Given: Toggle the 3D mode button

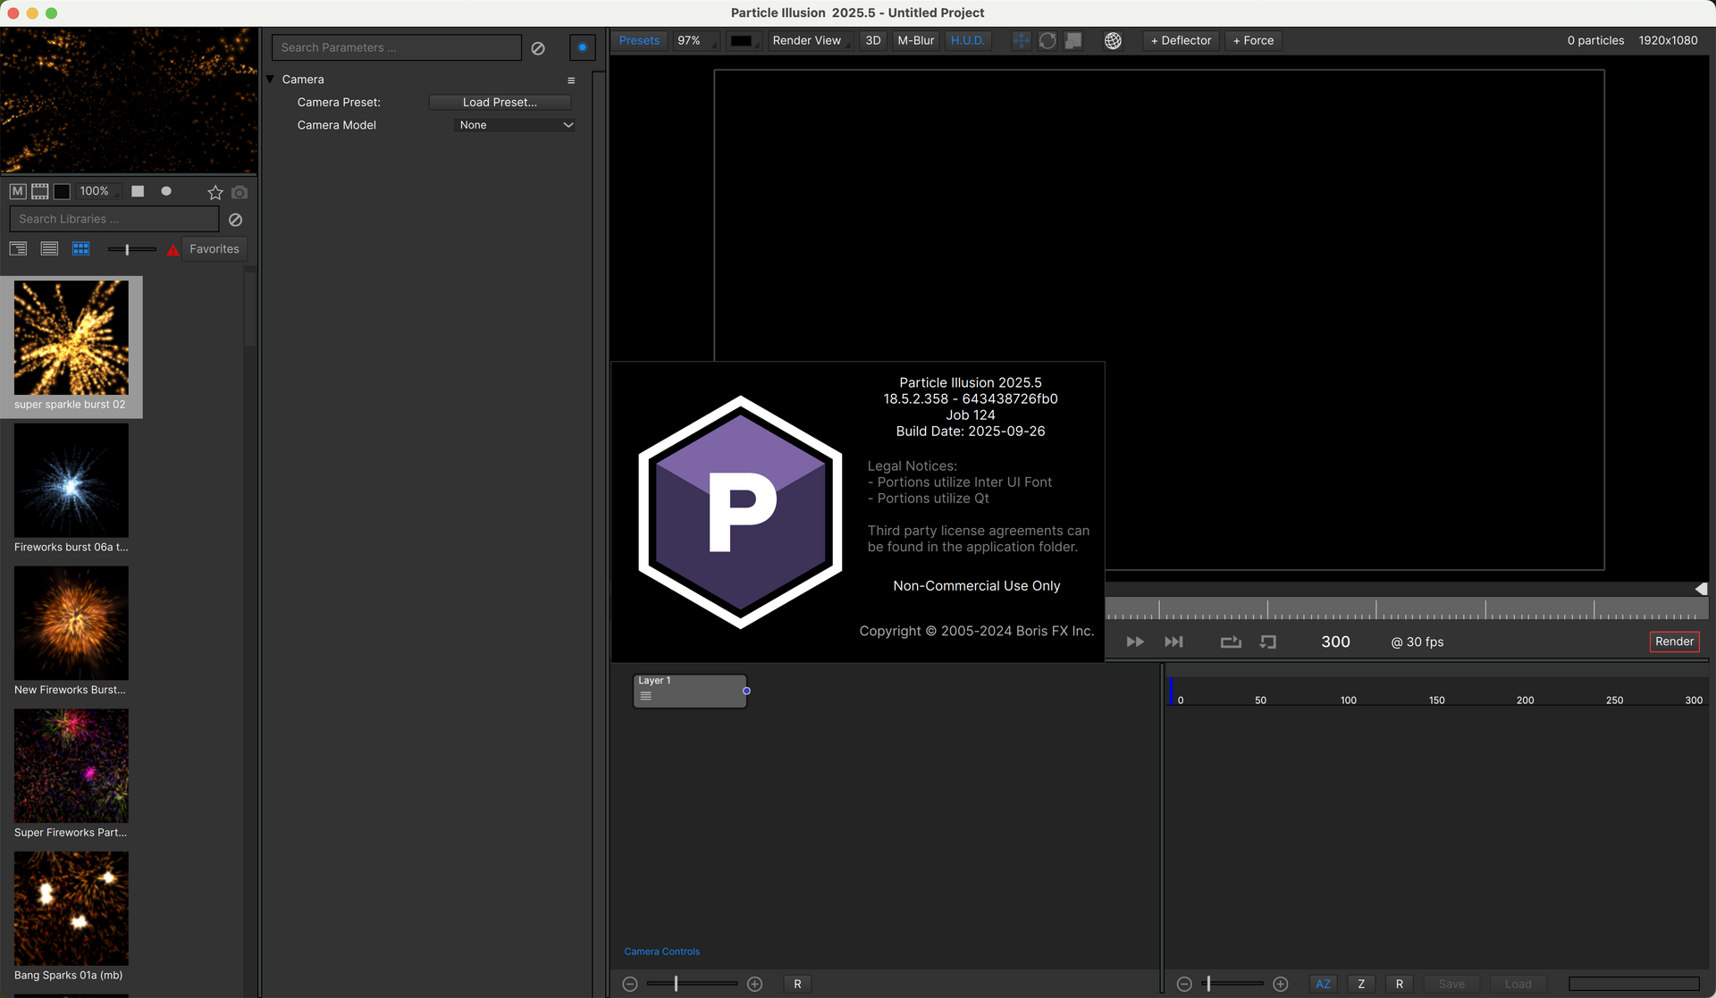Looking at the screenshot, I should (x=872, y=41).
